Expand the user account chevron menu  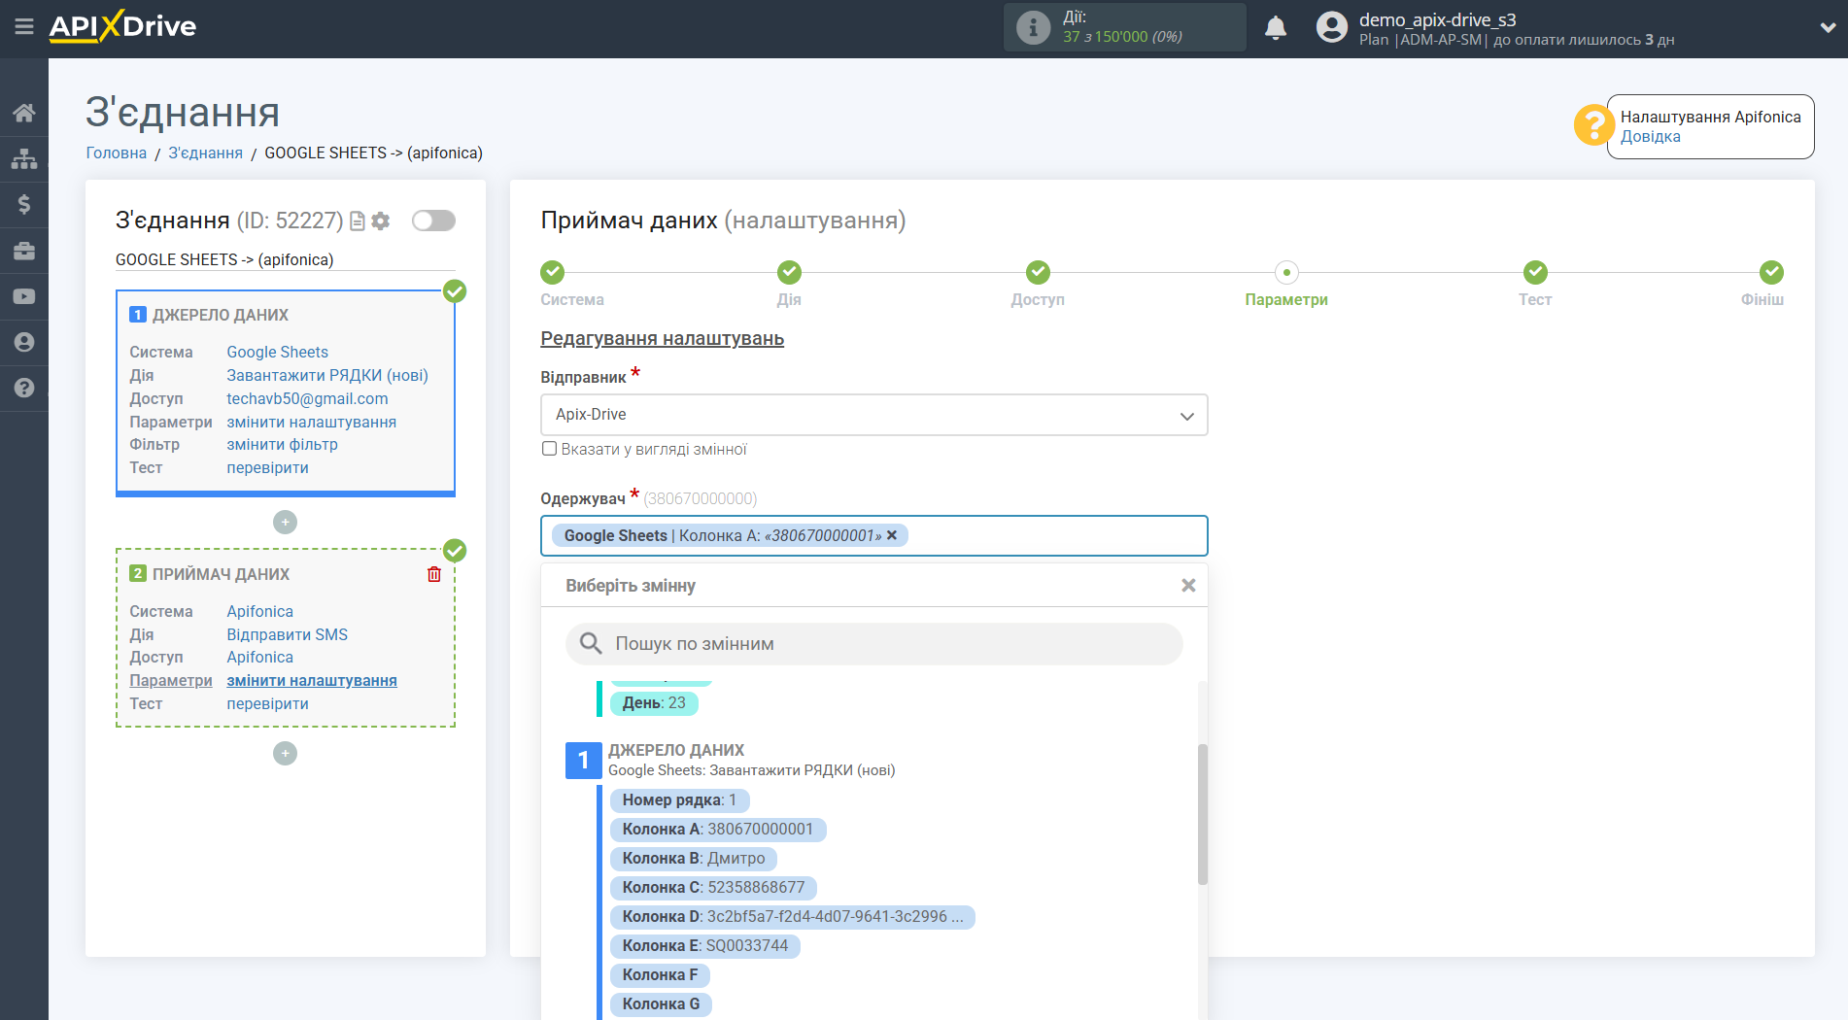tap(1827, 27)
